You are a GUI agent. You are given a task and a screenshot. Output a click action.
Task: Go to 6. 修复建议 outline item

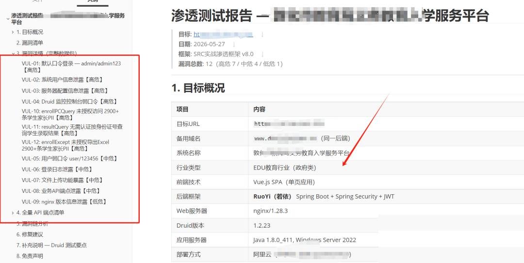30,234
